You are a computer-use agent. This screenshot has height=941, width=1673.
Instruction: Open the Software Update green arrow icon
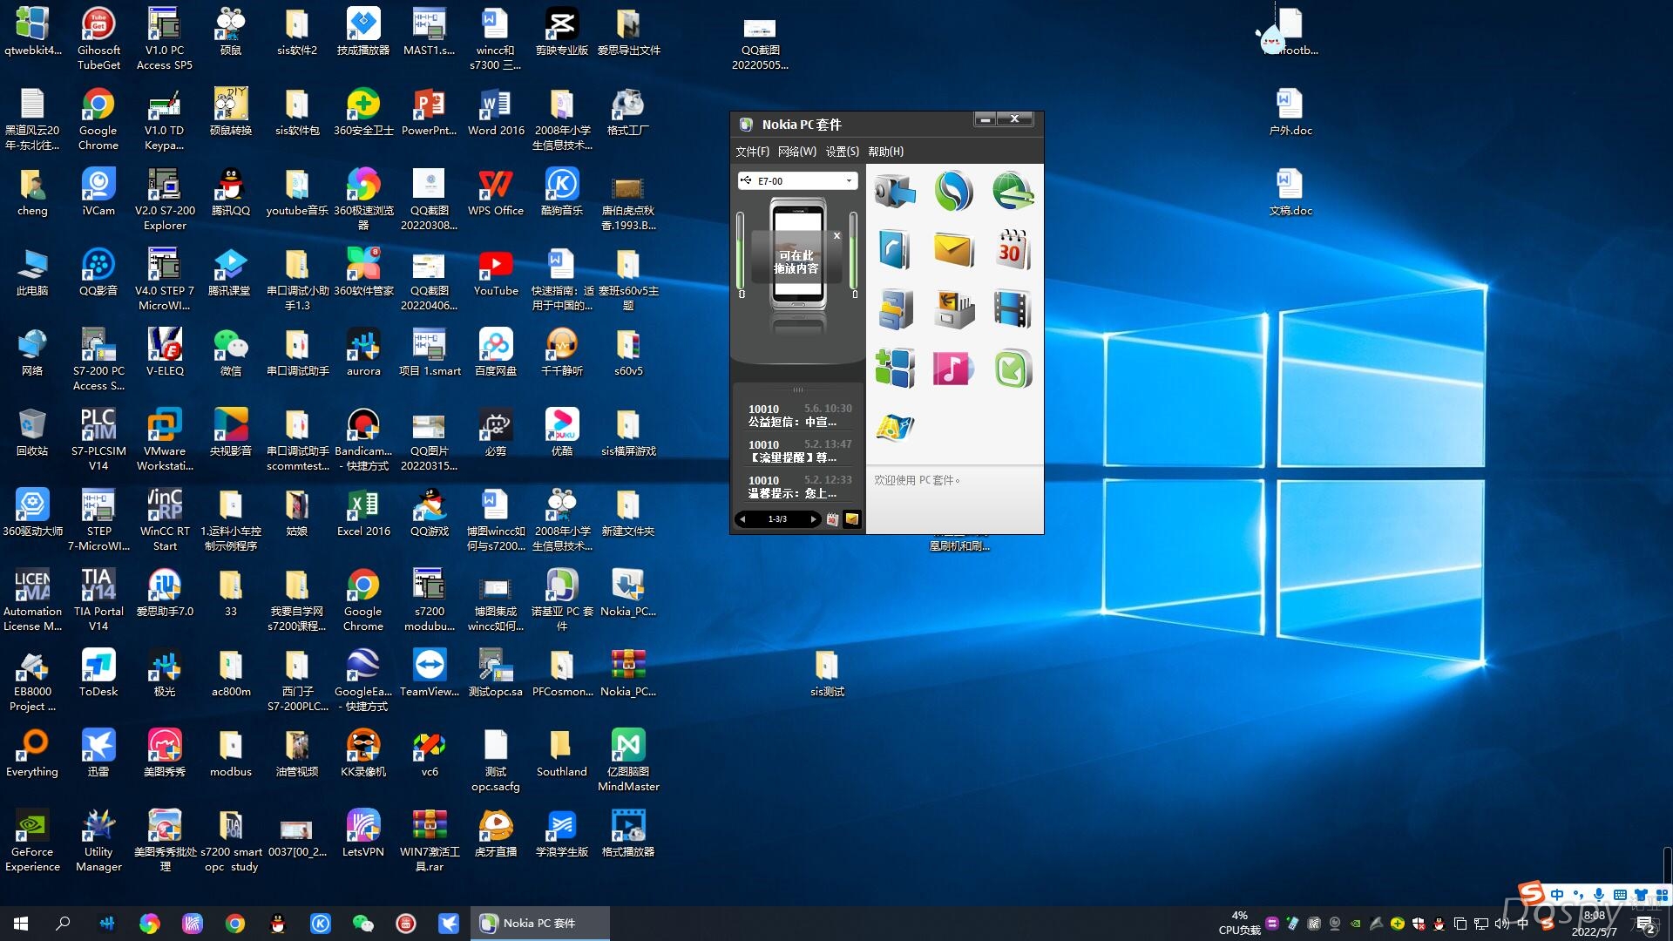(x=1013, y=368)
